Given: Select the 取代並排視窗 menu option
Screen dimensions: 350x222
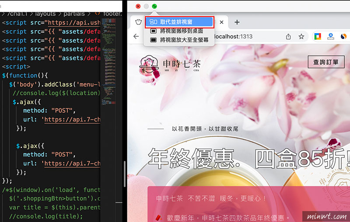Looking at the screenshot, I should pos(179,22).
